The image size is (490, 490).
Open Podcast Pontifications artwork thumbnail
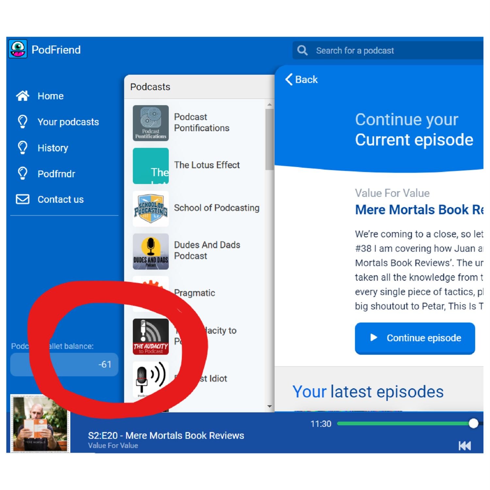pos(151,123)
